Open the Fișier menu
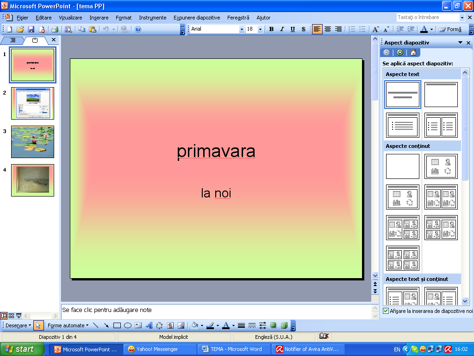The height and width of the screenshot is (356, 474). point(22,18)
